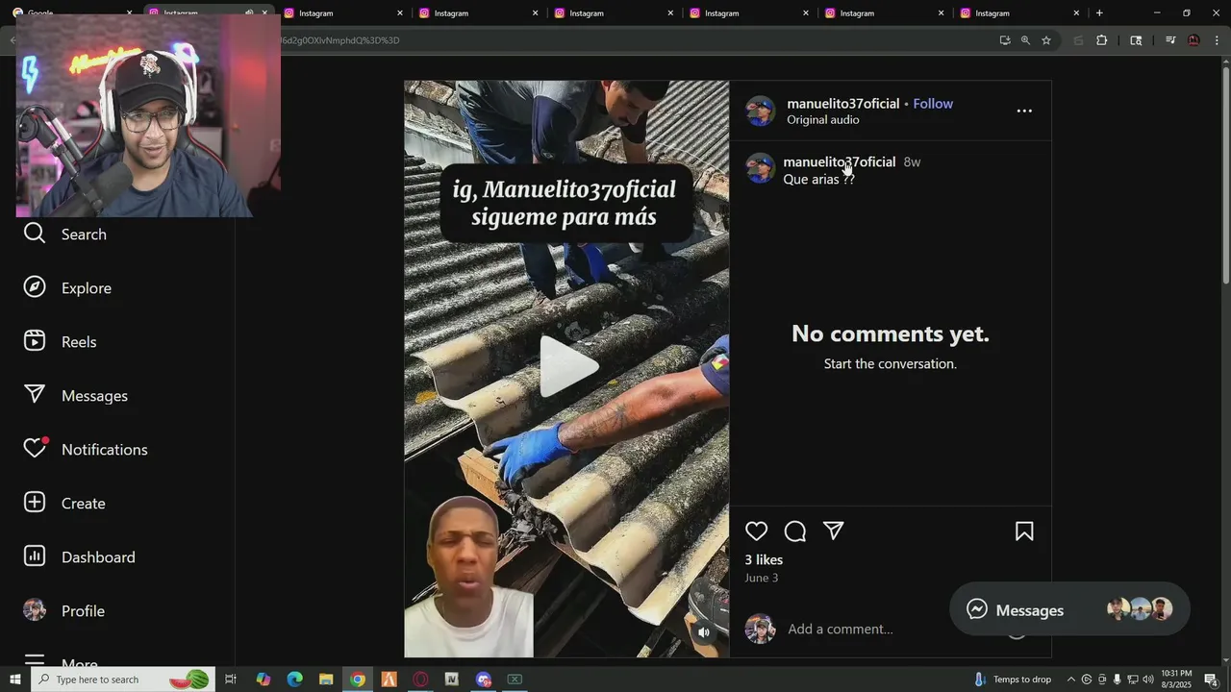Follow manuelito37oficial
Image resolution: width=1231 pixels, height=692 pixels.
[933, 104]
